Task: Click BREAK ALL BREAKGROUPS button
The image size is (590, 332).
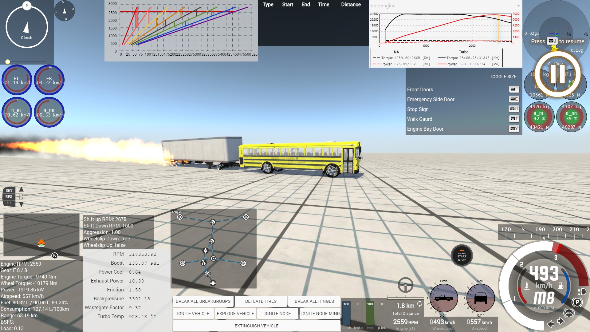Action: pyautogui.click(x=203, y=301)
